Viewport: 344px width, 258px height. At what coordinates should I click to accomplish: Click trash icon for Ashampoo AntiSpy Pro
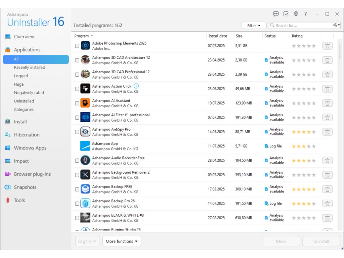tap(327, 132)
